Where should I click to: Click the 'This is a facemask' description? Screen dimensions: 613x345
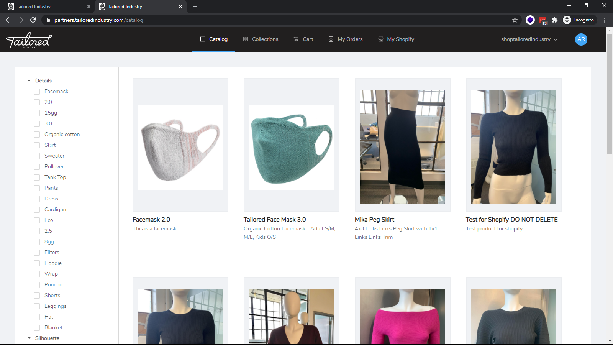[x=154, y=228]
